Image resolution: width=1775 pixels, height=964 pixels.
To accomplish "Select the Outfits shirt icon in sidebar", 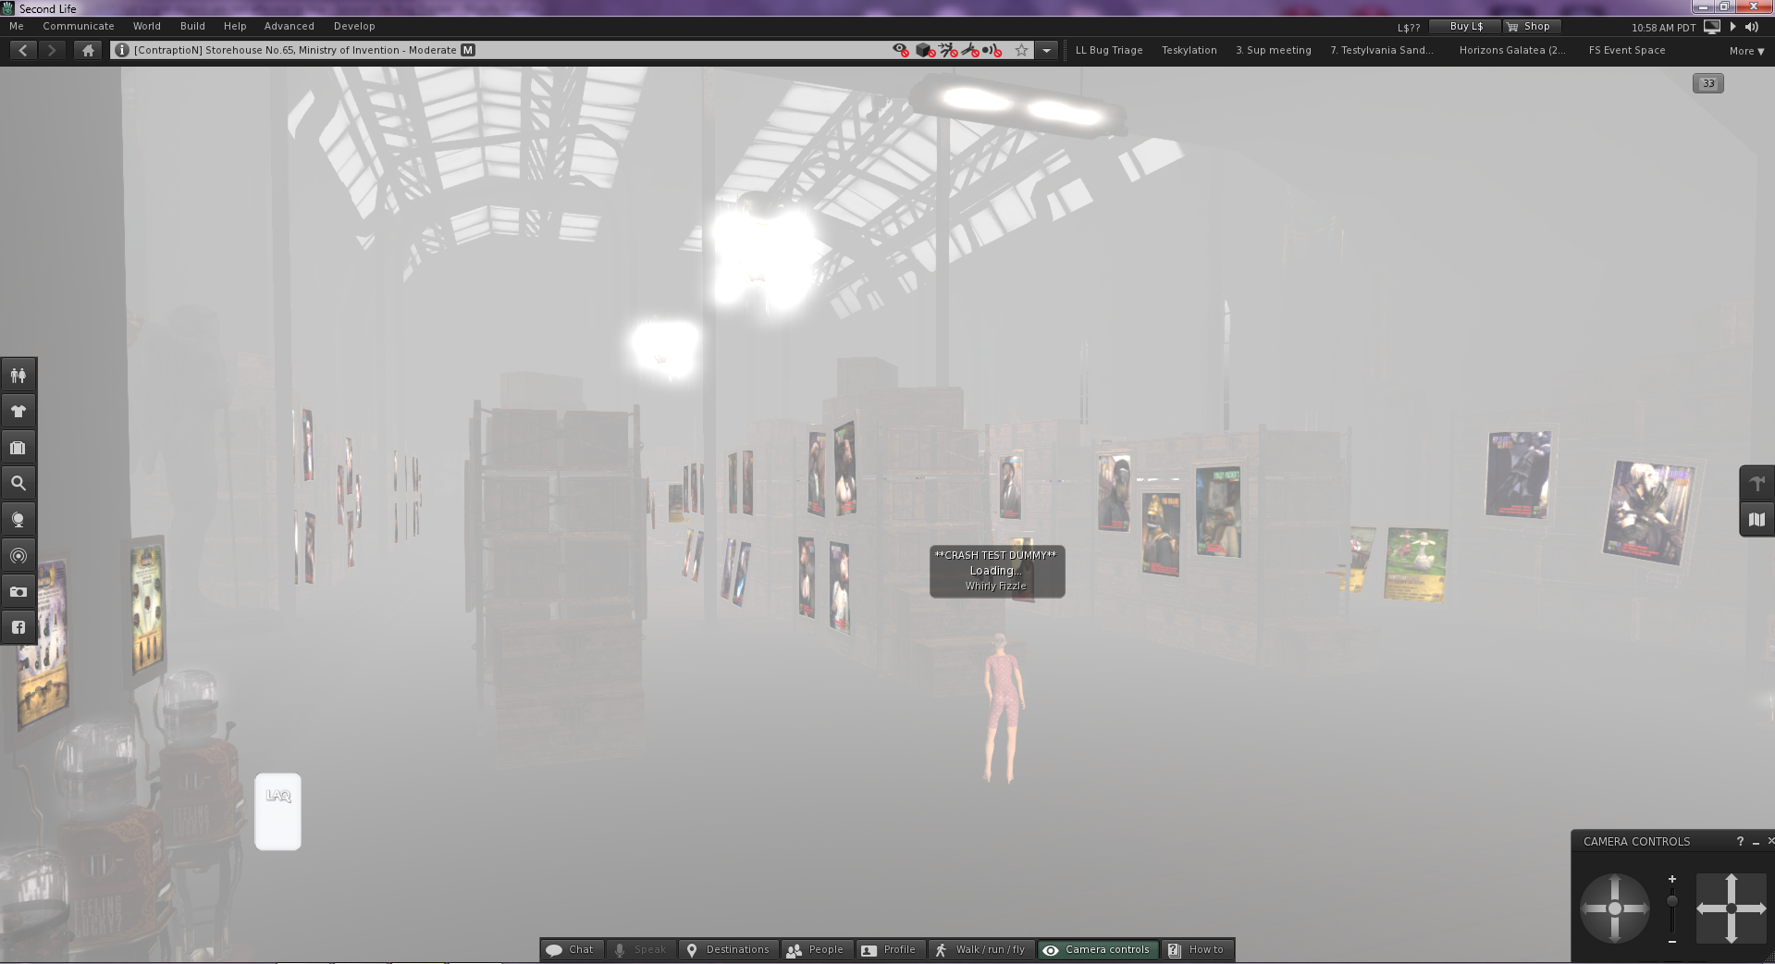I will 18,410.
